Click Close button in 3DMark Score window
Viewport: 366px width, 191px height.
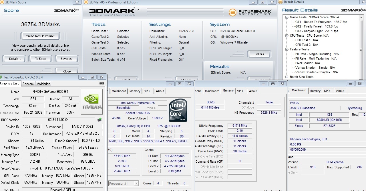[x=67, y=71]
